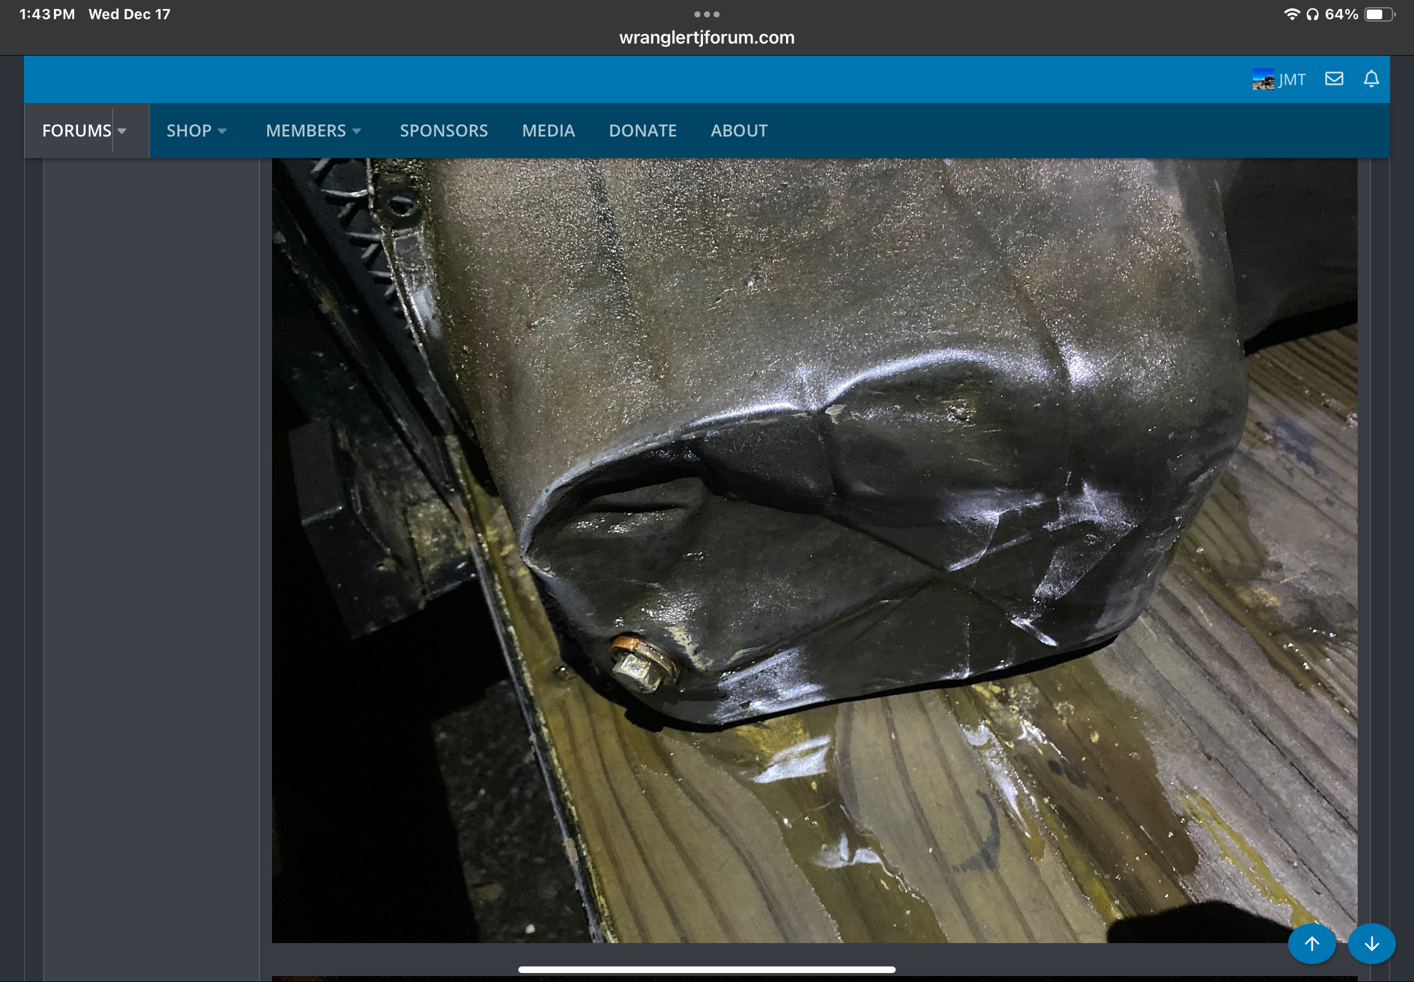Open the Forums tab
Image resolution: width=1414 pixels, height=982 pixels.
point(76,131)
